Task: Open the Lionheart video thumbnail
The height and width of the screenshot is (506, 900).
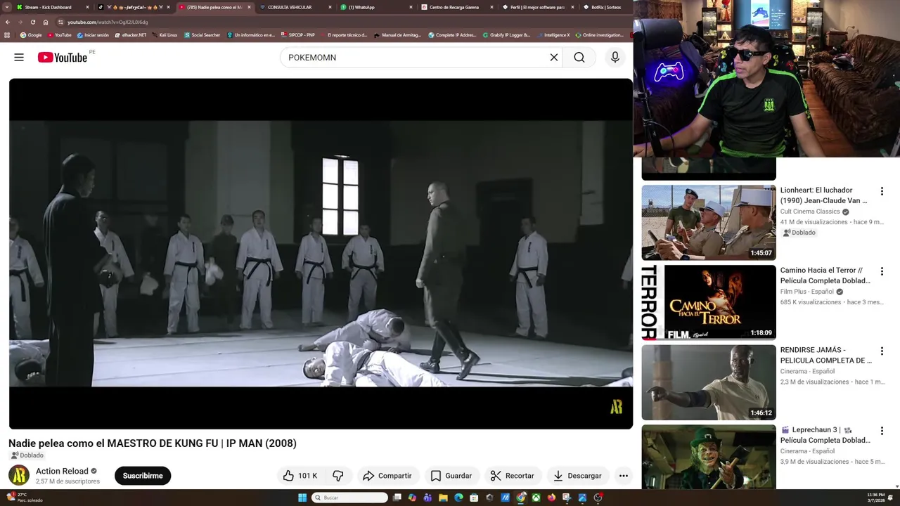Action: [x=709, y=223]
